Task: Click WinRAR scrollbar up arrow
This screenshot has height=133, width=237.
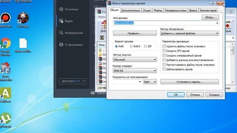Action: tap(233, 44)
